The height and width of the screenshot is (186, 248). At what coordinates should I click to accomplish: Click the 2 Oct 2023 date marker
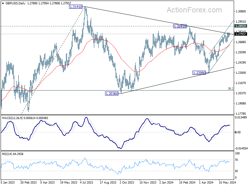(127, 182)
